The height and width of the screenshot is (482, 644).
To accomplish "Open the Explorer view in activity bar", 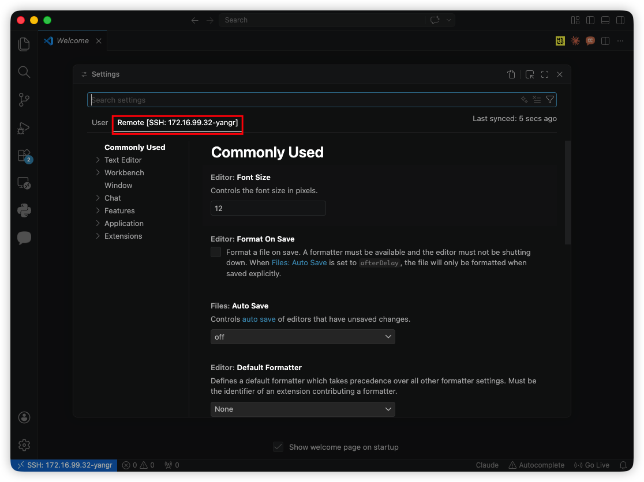I will tap(24, 44).
